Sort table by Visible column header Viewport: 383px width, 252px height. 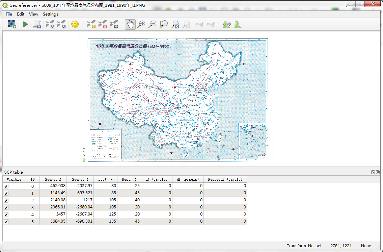[14, 179]
